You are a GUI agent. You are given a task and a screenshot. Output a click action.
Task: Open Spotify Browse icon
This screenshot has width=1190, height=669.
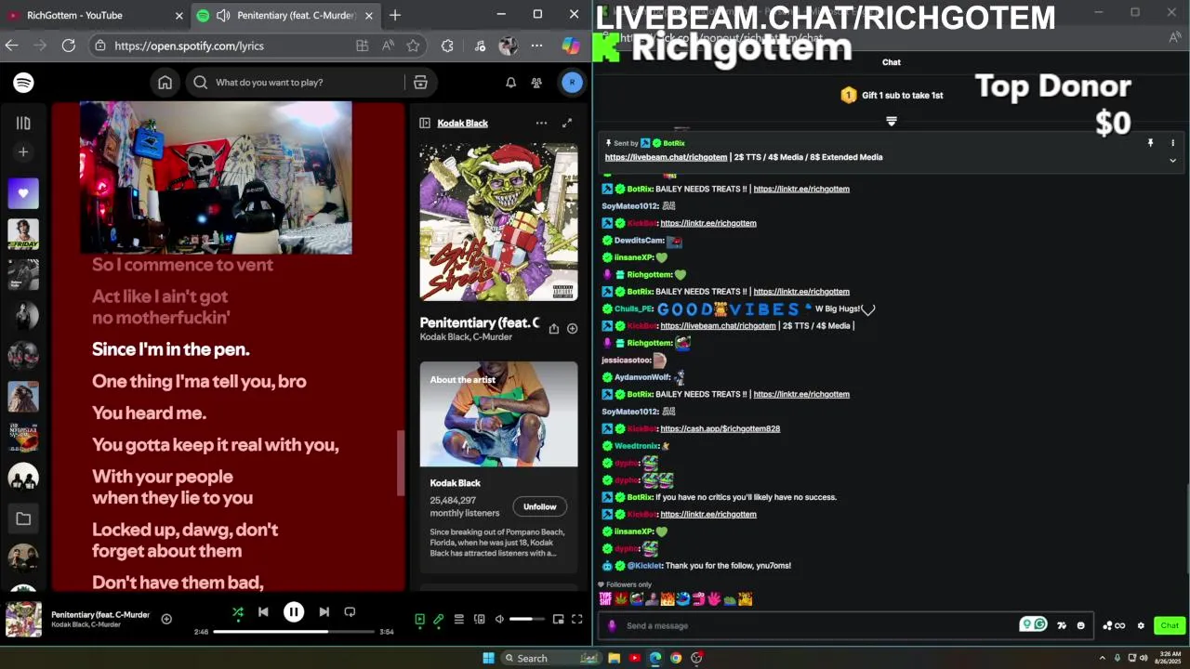[x=420, y=83]
